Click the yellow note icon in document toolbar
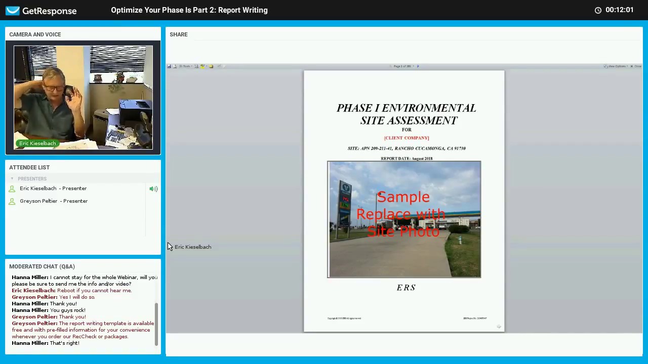This screenshot has width=648, height=364. 211,66
